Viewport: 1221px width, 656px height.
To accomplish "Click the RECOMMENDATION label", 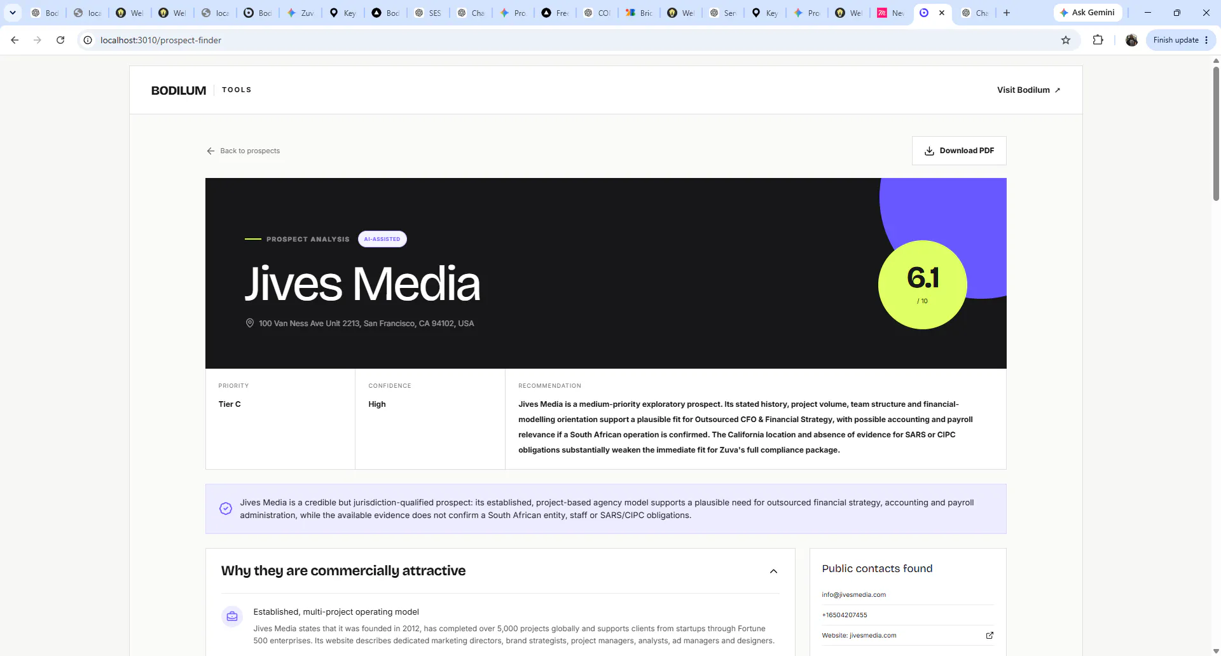I will tap(549, 386).
